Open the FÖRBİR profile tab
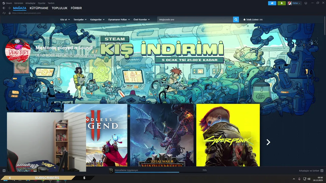The width and height of the screenshot is (326, 183). 76,8
